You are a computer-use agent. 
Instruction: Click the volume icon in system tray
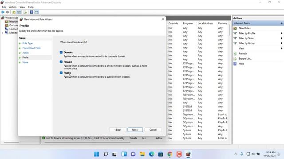point(253,154)
